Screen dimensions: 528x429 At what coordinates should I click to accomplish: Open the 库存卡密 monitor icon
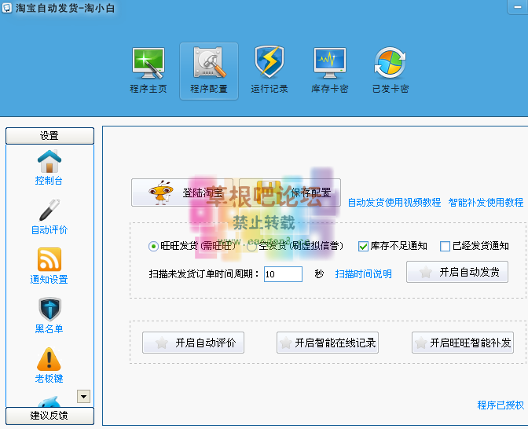coord(330,70)
